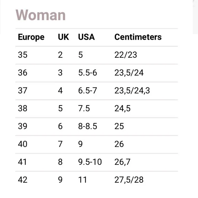Select the UK column header
Viewport: 198px width, 198px height.
click(63, 37)
